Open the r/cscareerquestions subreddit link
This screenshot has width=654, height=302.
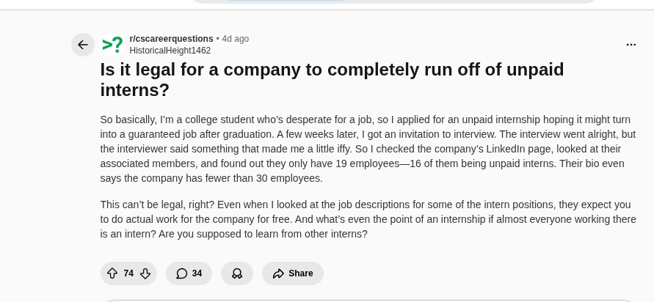pos(171,39)
